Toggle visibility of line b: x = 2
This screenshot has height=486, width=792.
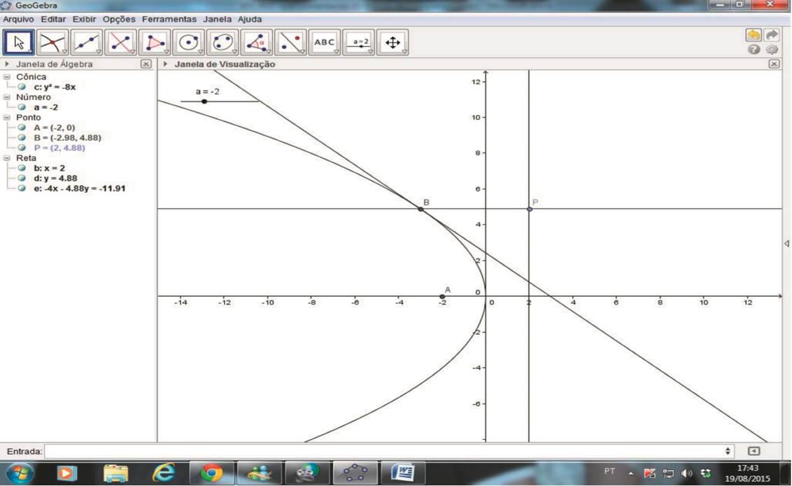tap(22, 168)
